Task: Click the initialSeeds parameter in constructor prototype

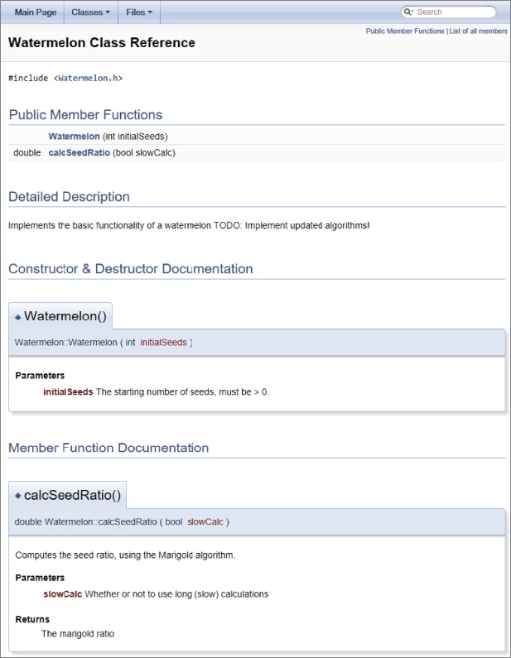Action: pos(163,343)
